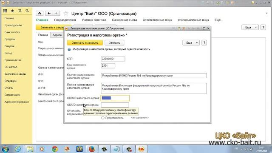Switch to 1C application in taskbar

click(141, 149)
